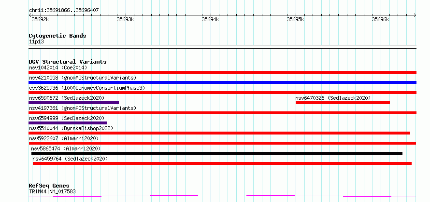430x202 pixels.
Task: Select the blue nsv4210558 variant bar
Action: (222, 82)
